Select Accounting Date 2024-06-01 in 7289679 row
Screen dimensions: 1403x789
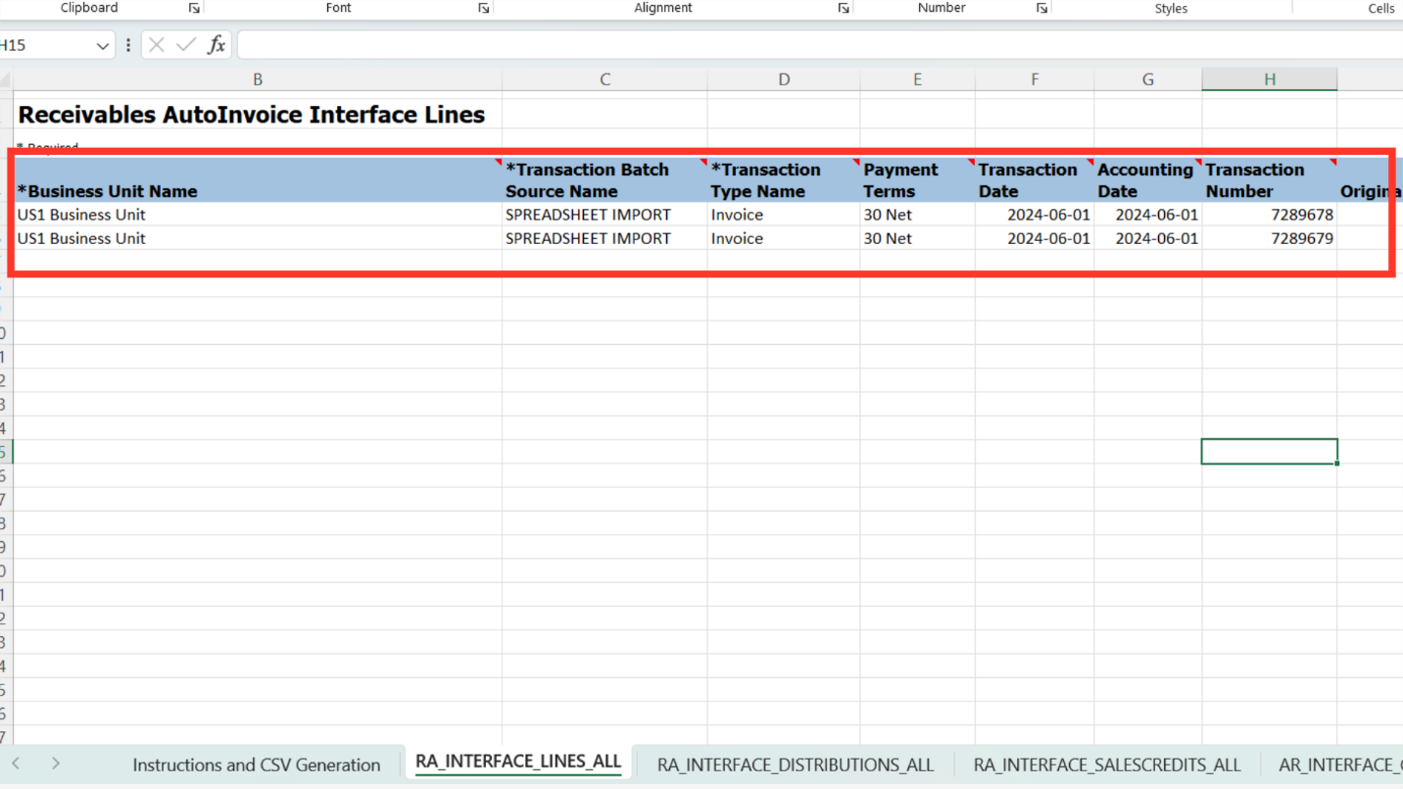click(1148, 238)
